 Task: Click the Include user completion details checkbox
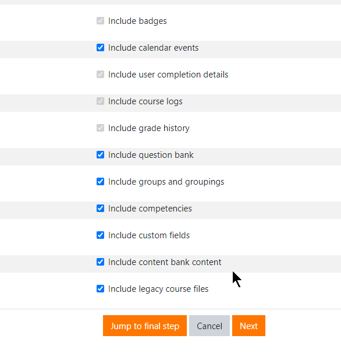point(100,75)
